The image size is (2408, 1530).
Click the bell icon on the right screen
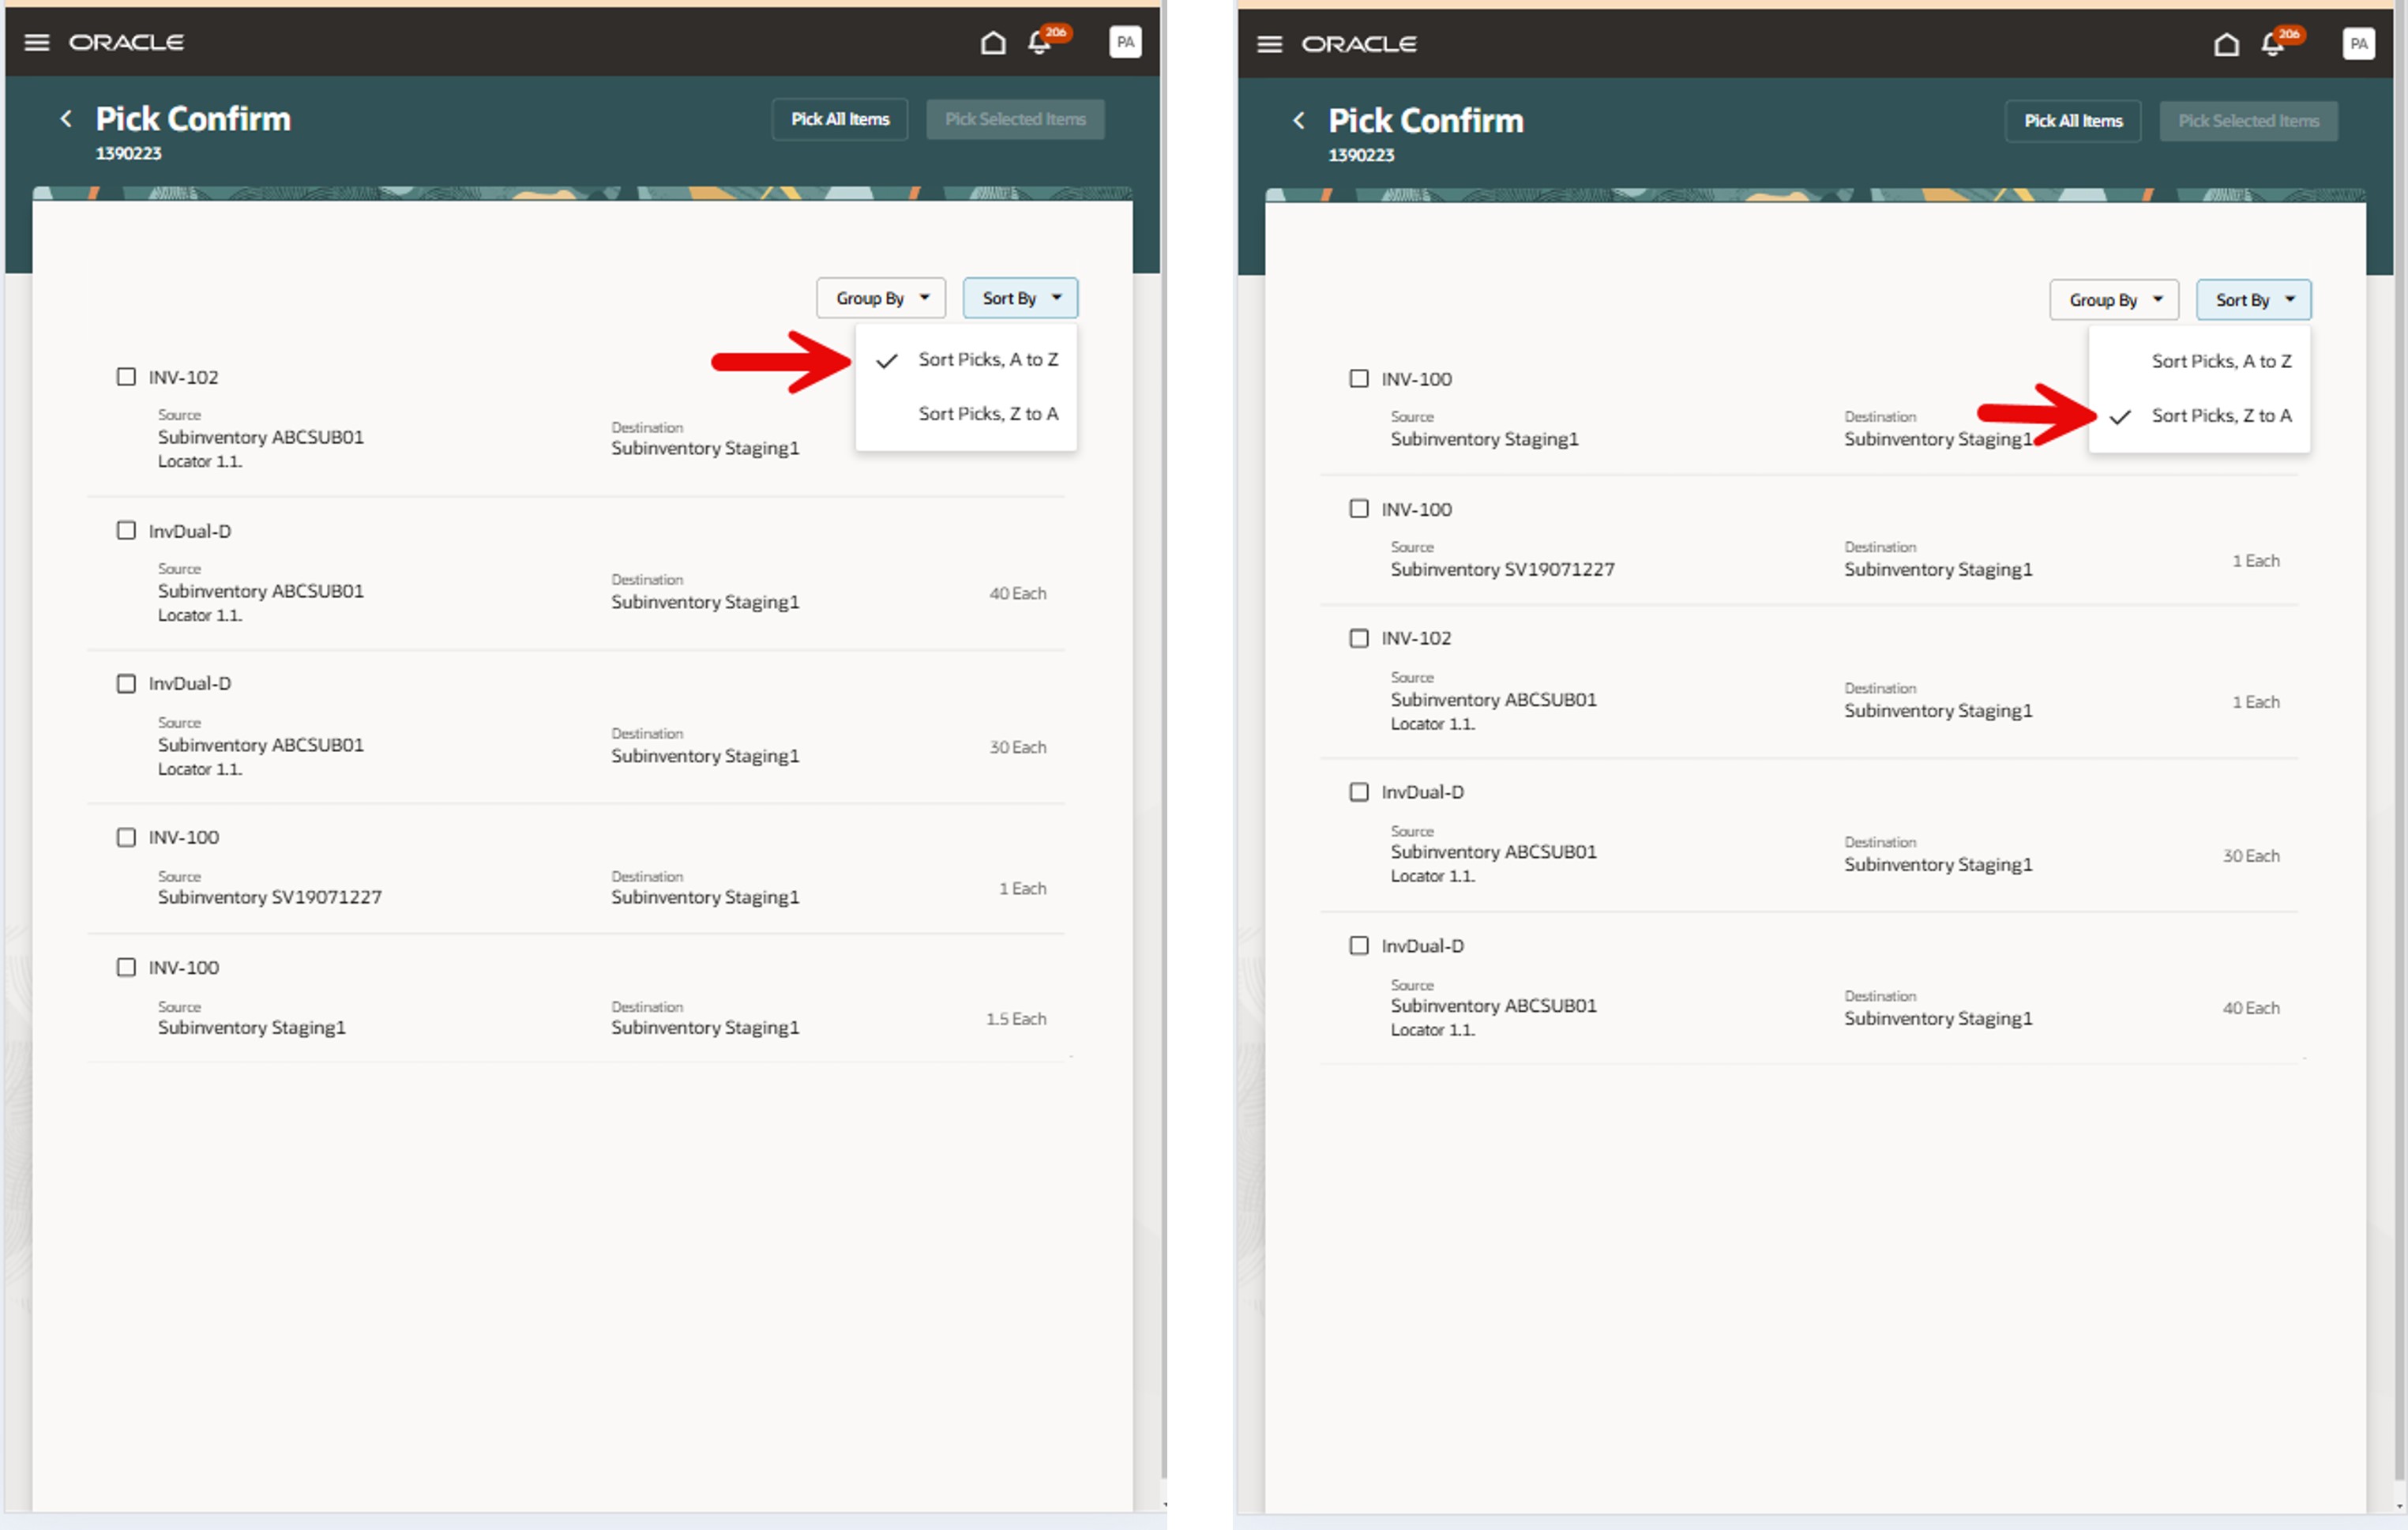tap(2271, 44)
